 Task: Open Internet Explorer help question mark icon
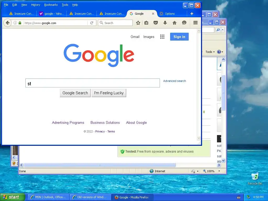pos(219,52)
